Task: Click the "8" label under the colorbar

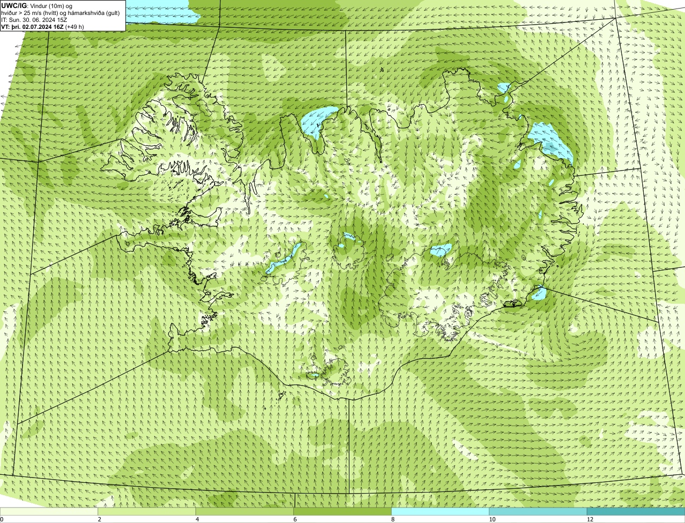Action: (x=393, y=519)
